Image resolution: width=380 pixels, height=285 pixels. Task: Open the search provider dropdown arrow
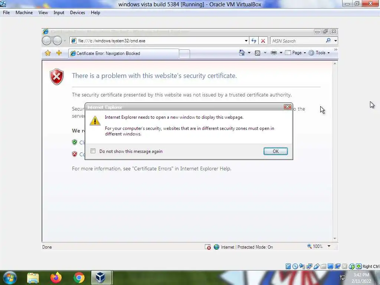click(x=335, y=41)
